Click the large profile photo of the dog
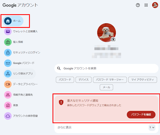The image size is (160, 135). [x=106, y=33]
